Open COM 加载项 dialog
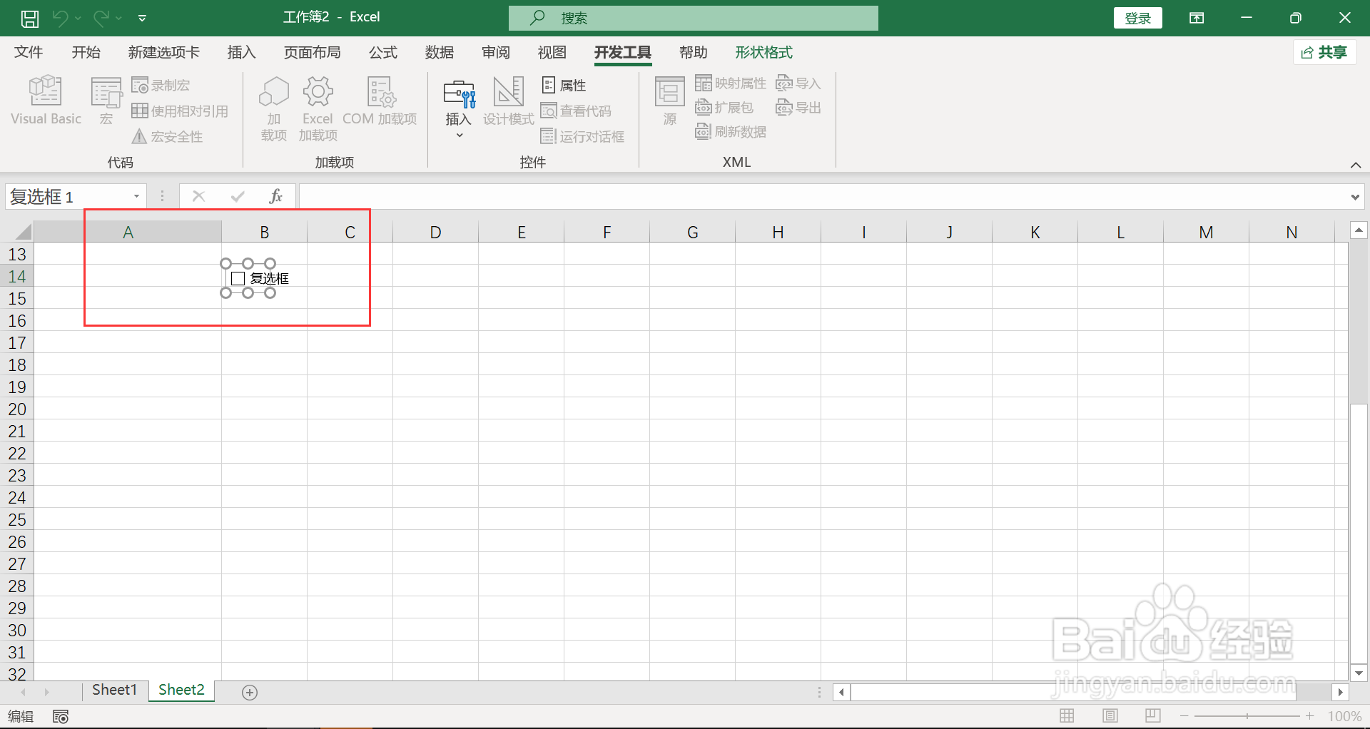Image resolution: width=1370 pixels, height=729 pixels. pos(380,101)
